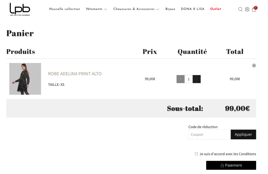
Task: Open the Robe Adelina product thumbnail
Action: 25,79
